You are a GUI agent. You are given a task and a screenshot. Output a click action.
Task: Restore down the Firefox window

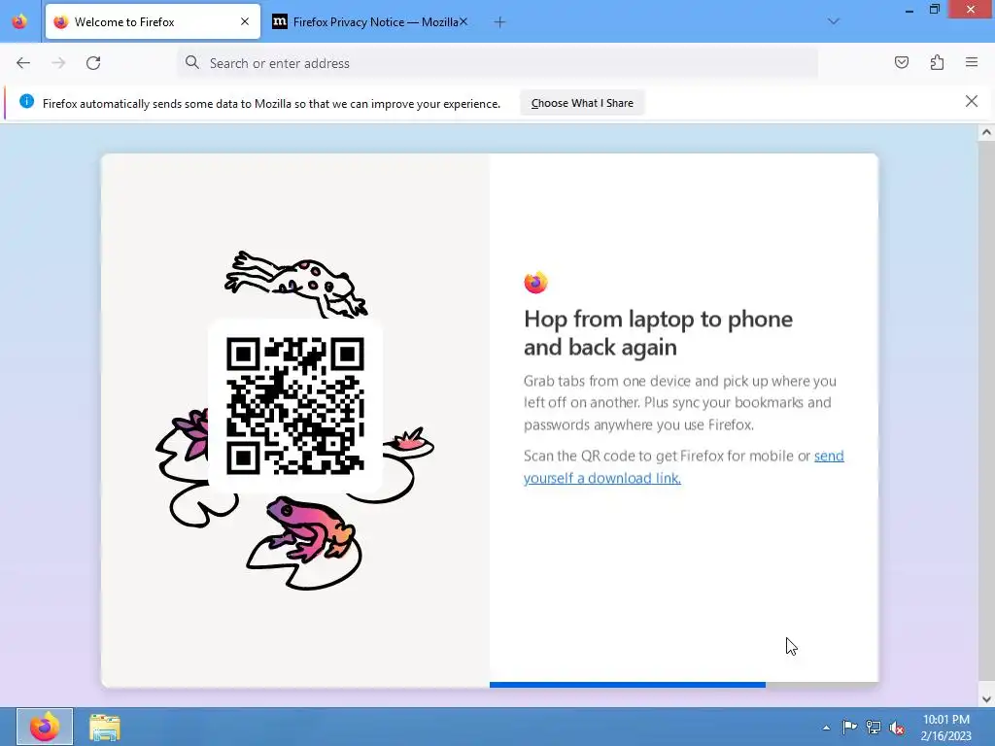pyautogui.click(x=934, y=10)
